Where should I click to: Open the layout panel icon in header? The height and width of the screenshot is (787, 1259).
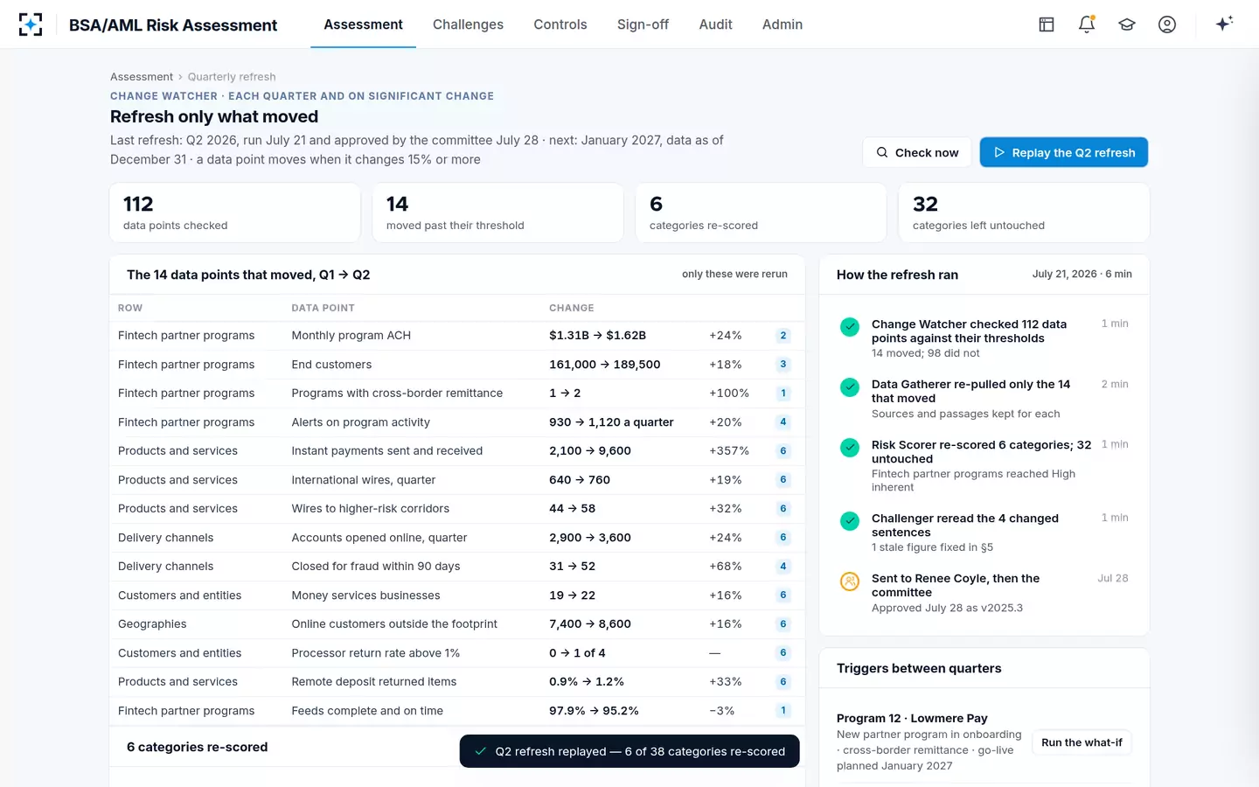point(1047,24)
